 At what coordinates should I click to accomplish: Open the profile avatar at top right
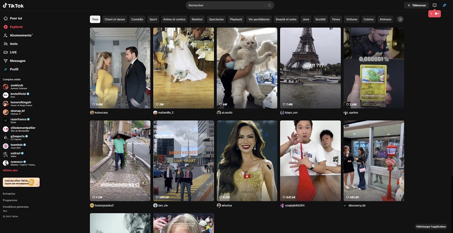444,5
